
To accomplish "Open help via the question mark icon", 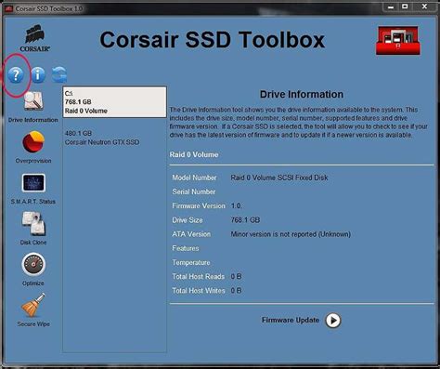I will 16,75.
